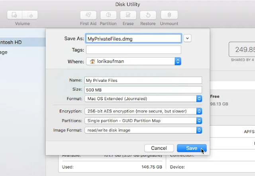Select Macintosh HD in the sidebar
The image size is (255, 176).
(23, 42)
